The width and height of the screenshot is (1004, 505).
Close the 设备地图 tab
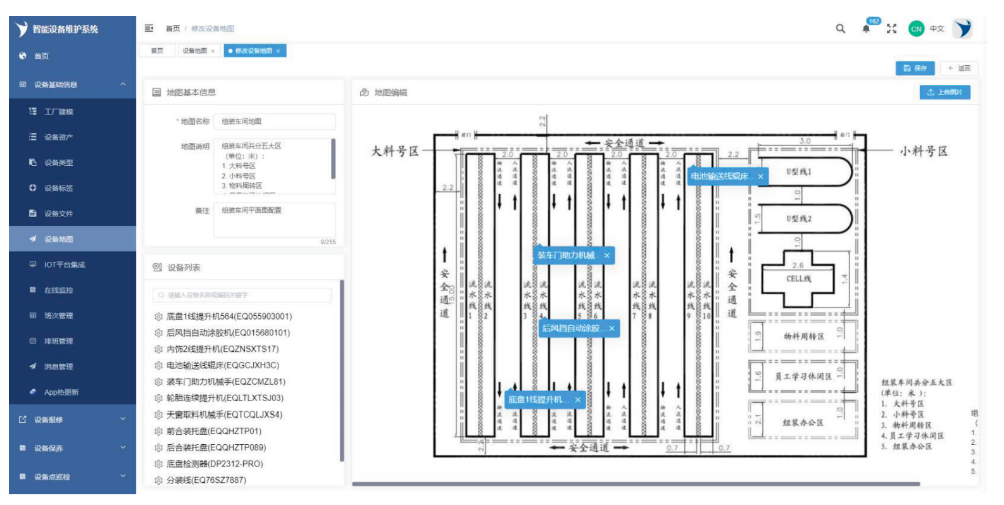(213, 51)
